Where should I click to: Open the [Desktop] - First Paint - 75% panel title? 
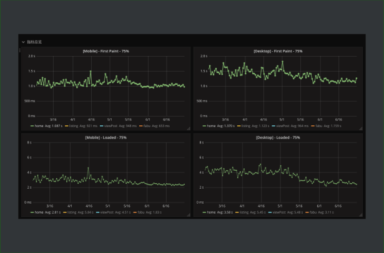click(x=278, y=51)
